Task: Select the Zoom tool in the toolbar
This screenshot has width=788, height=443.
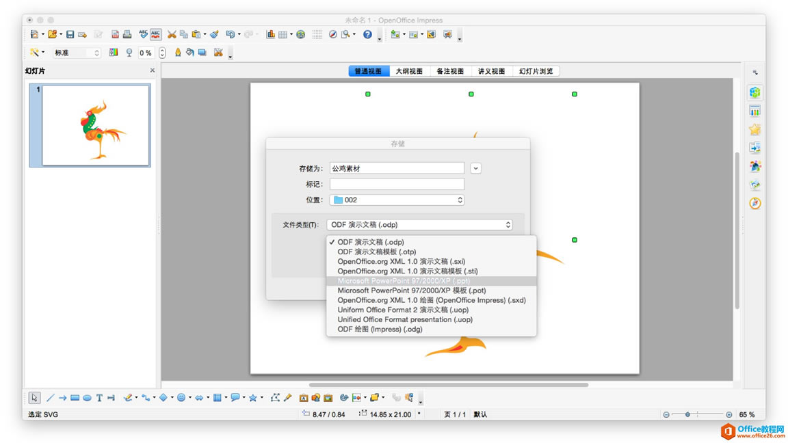Action: pos(346,34)
